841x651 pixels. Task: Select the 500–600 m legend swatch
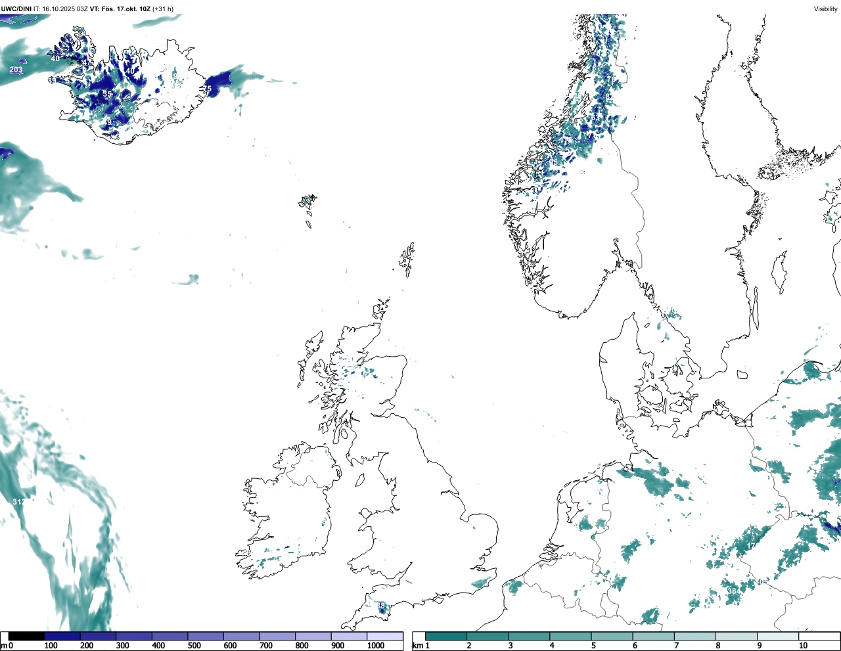(206, 636)
